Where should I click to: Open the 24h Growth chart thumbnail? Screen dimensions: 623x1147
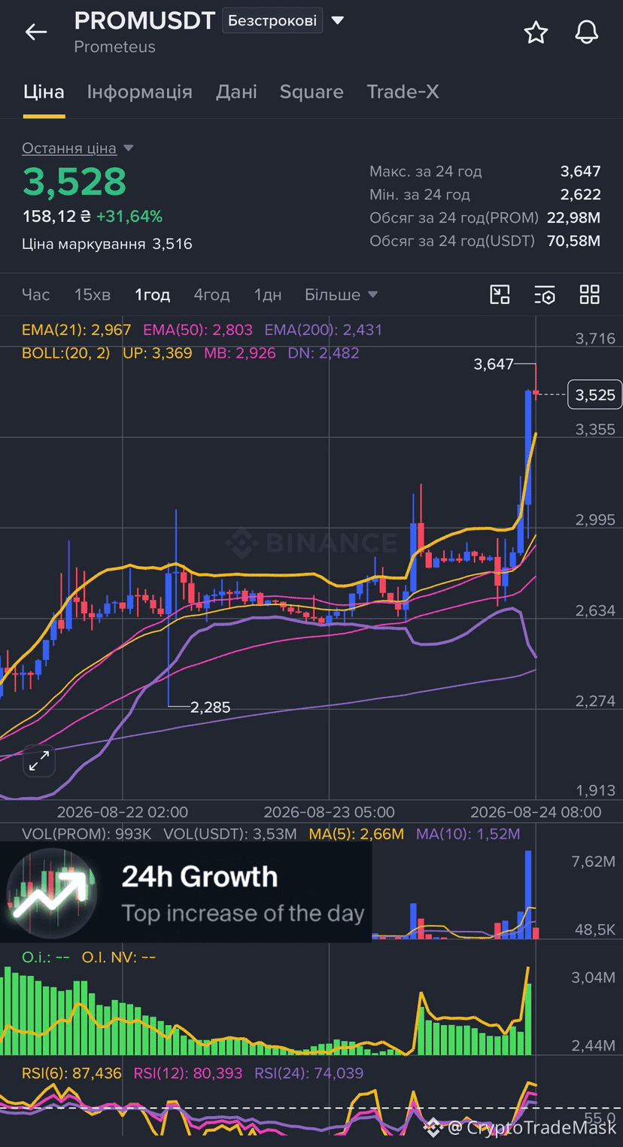click(52, 893)
